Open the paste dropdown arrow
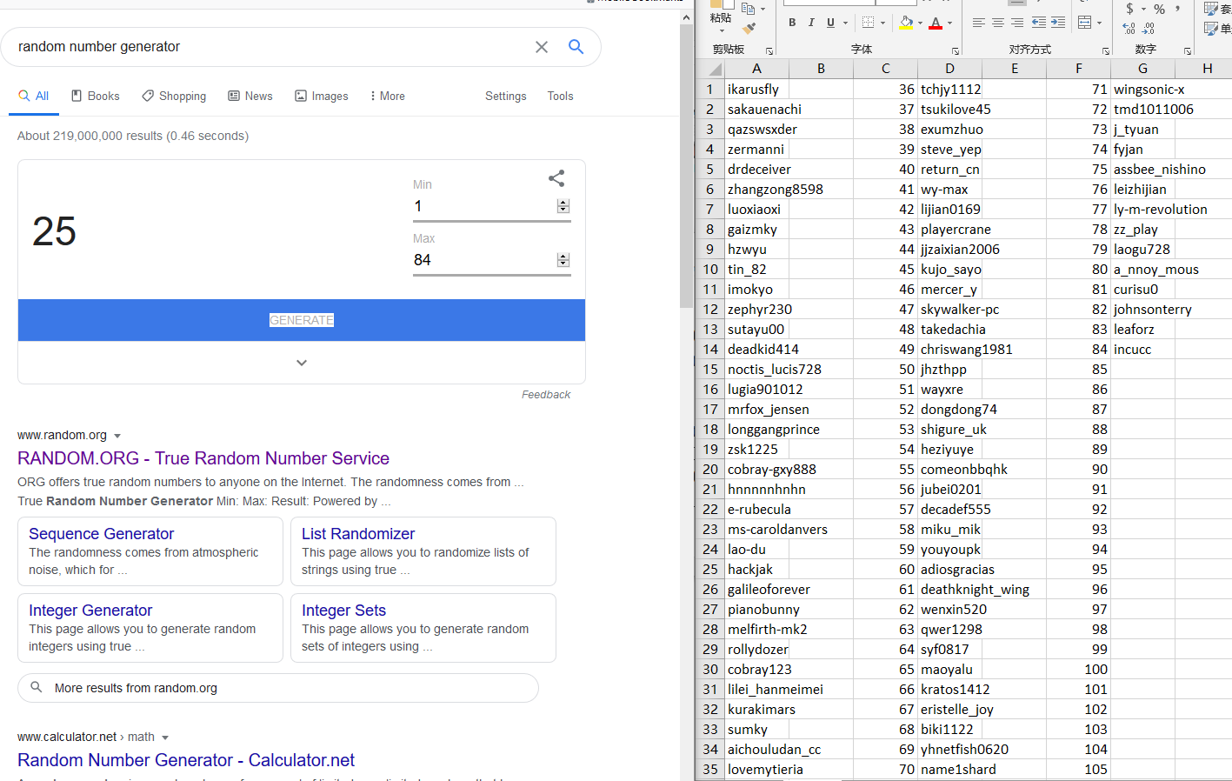 coord(722,30)
